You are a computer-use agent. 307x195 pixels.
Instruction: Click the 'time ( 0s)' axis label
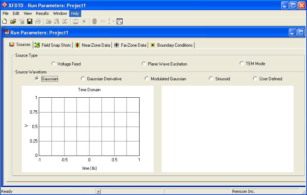90,168
